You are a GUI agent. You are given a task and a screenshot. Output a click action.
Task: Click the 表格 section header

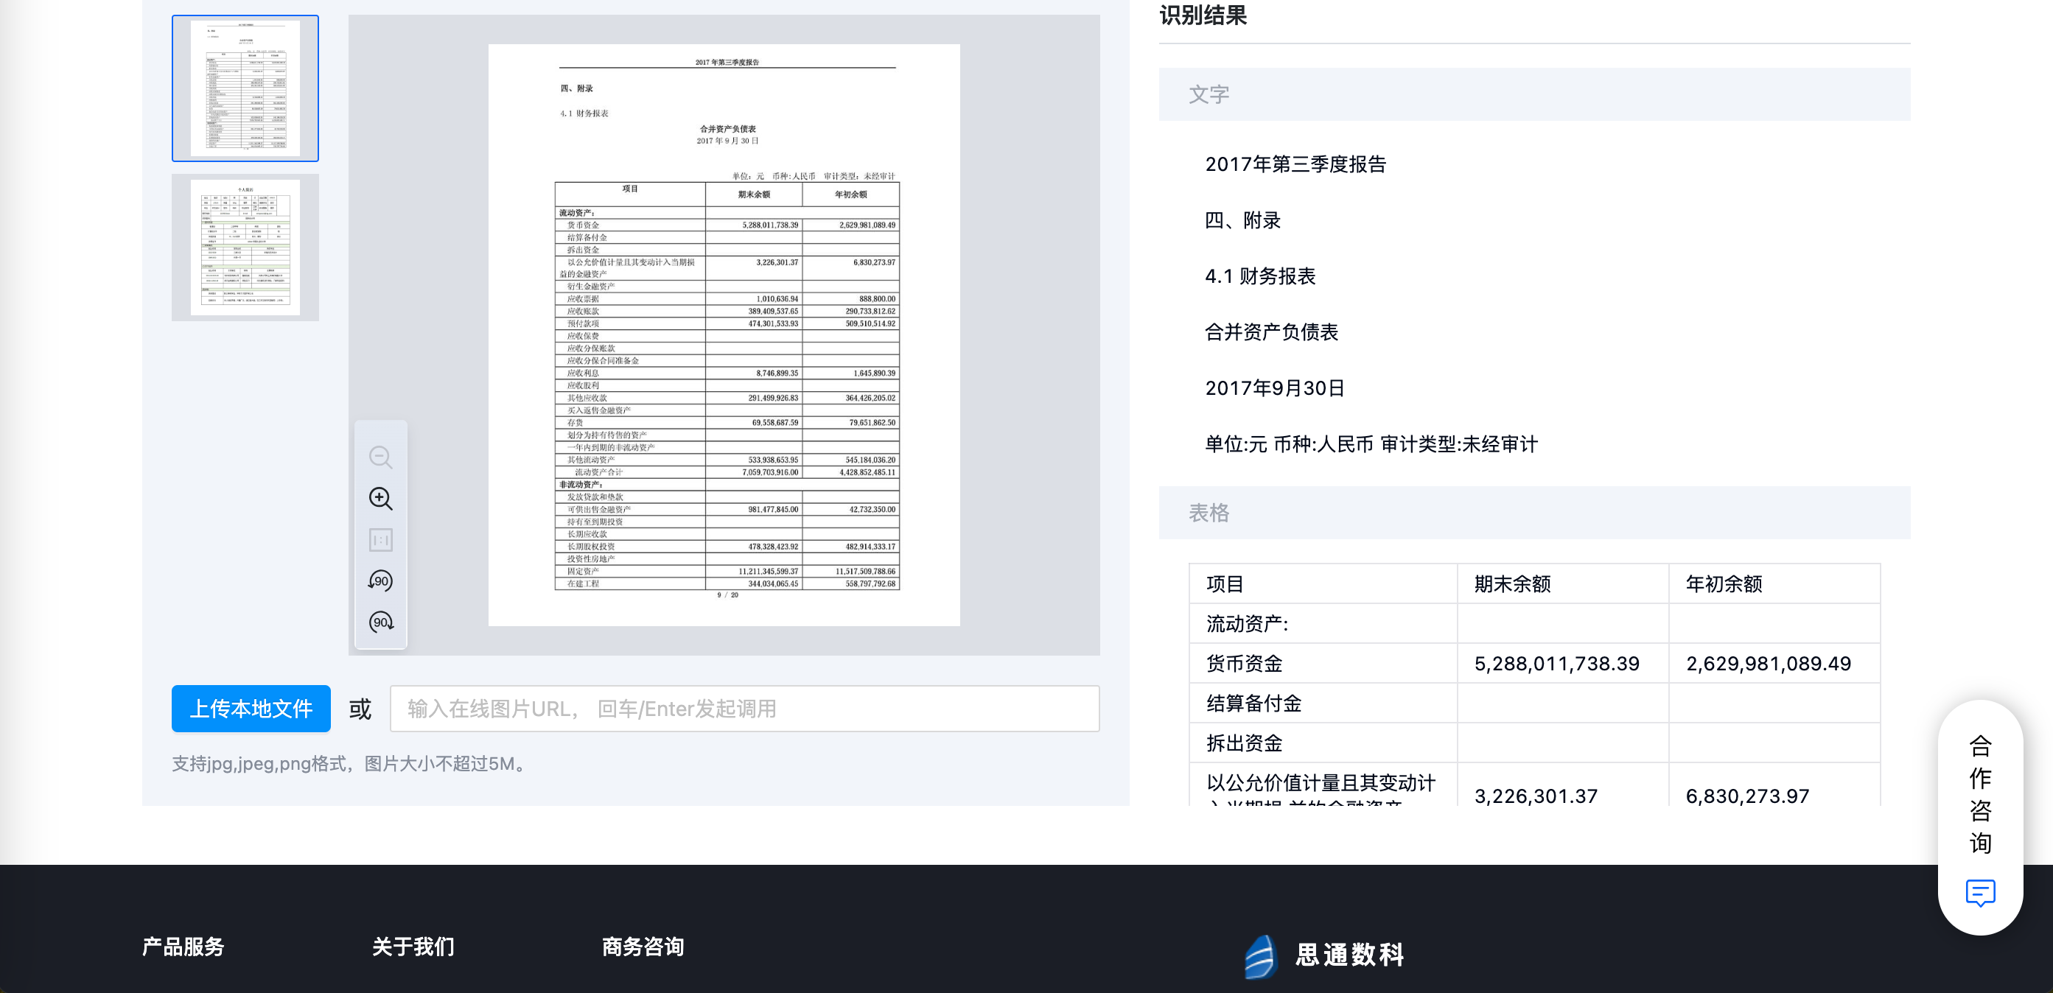pos(1209,513)
